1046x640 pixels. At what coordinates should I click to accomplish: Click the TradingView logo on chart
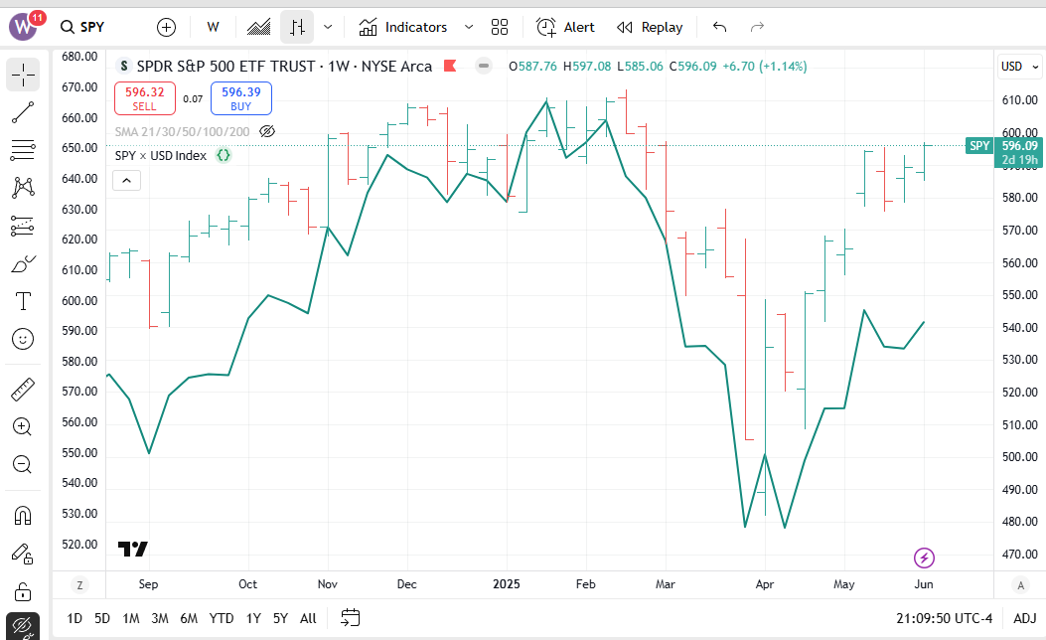click(133, 549)
